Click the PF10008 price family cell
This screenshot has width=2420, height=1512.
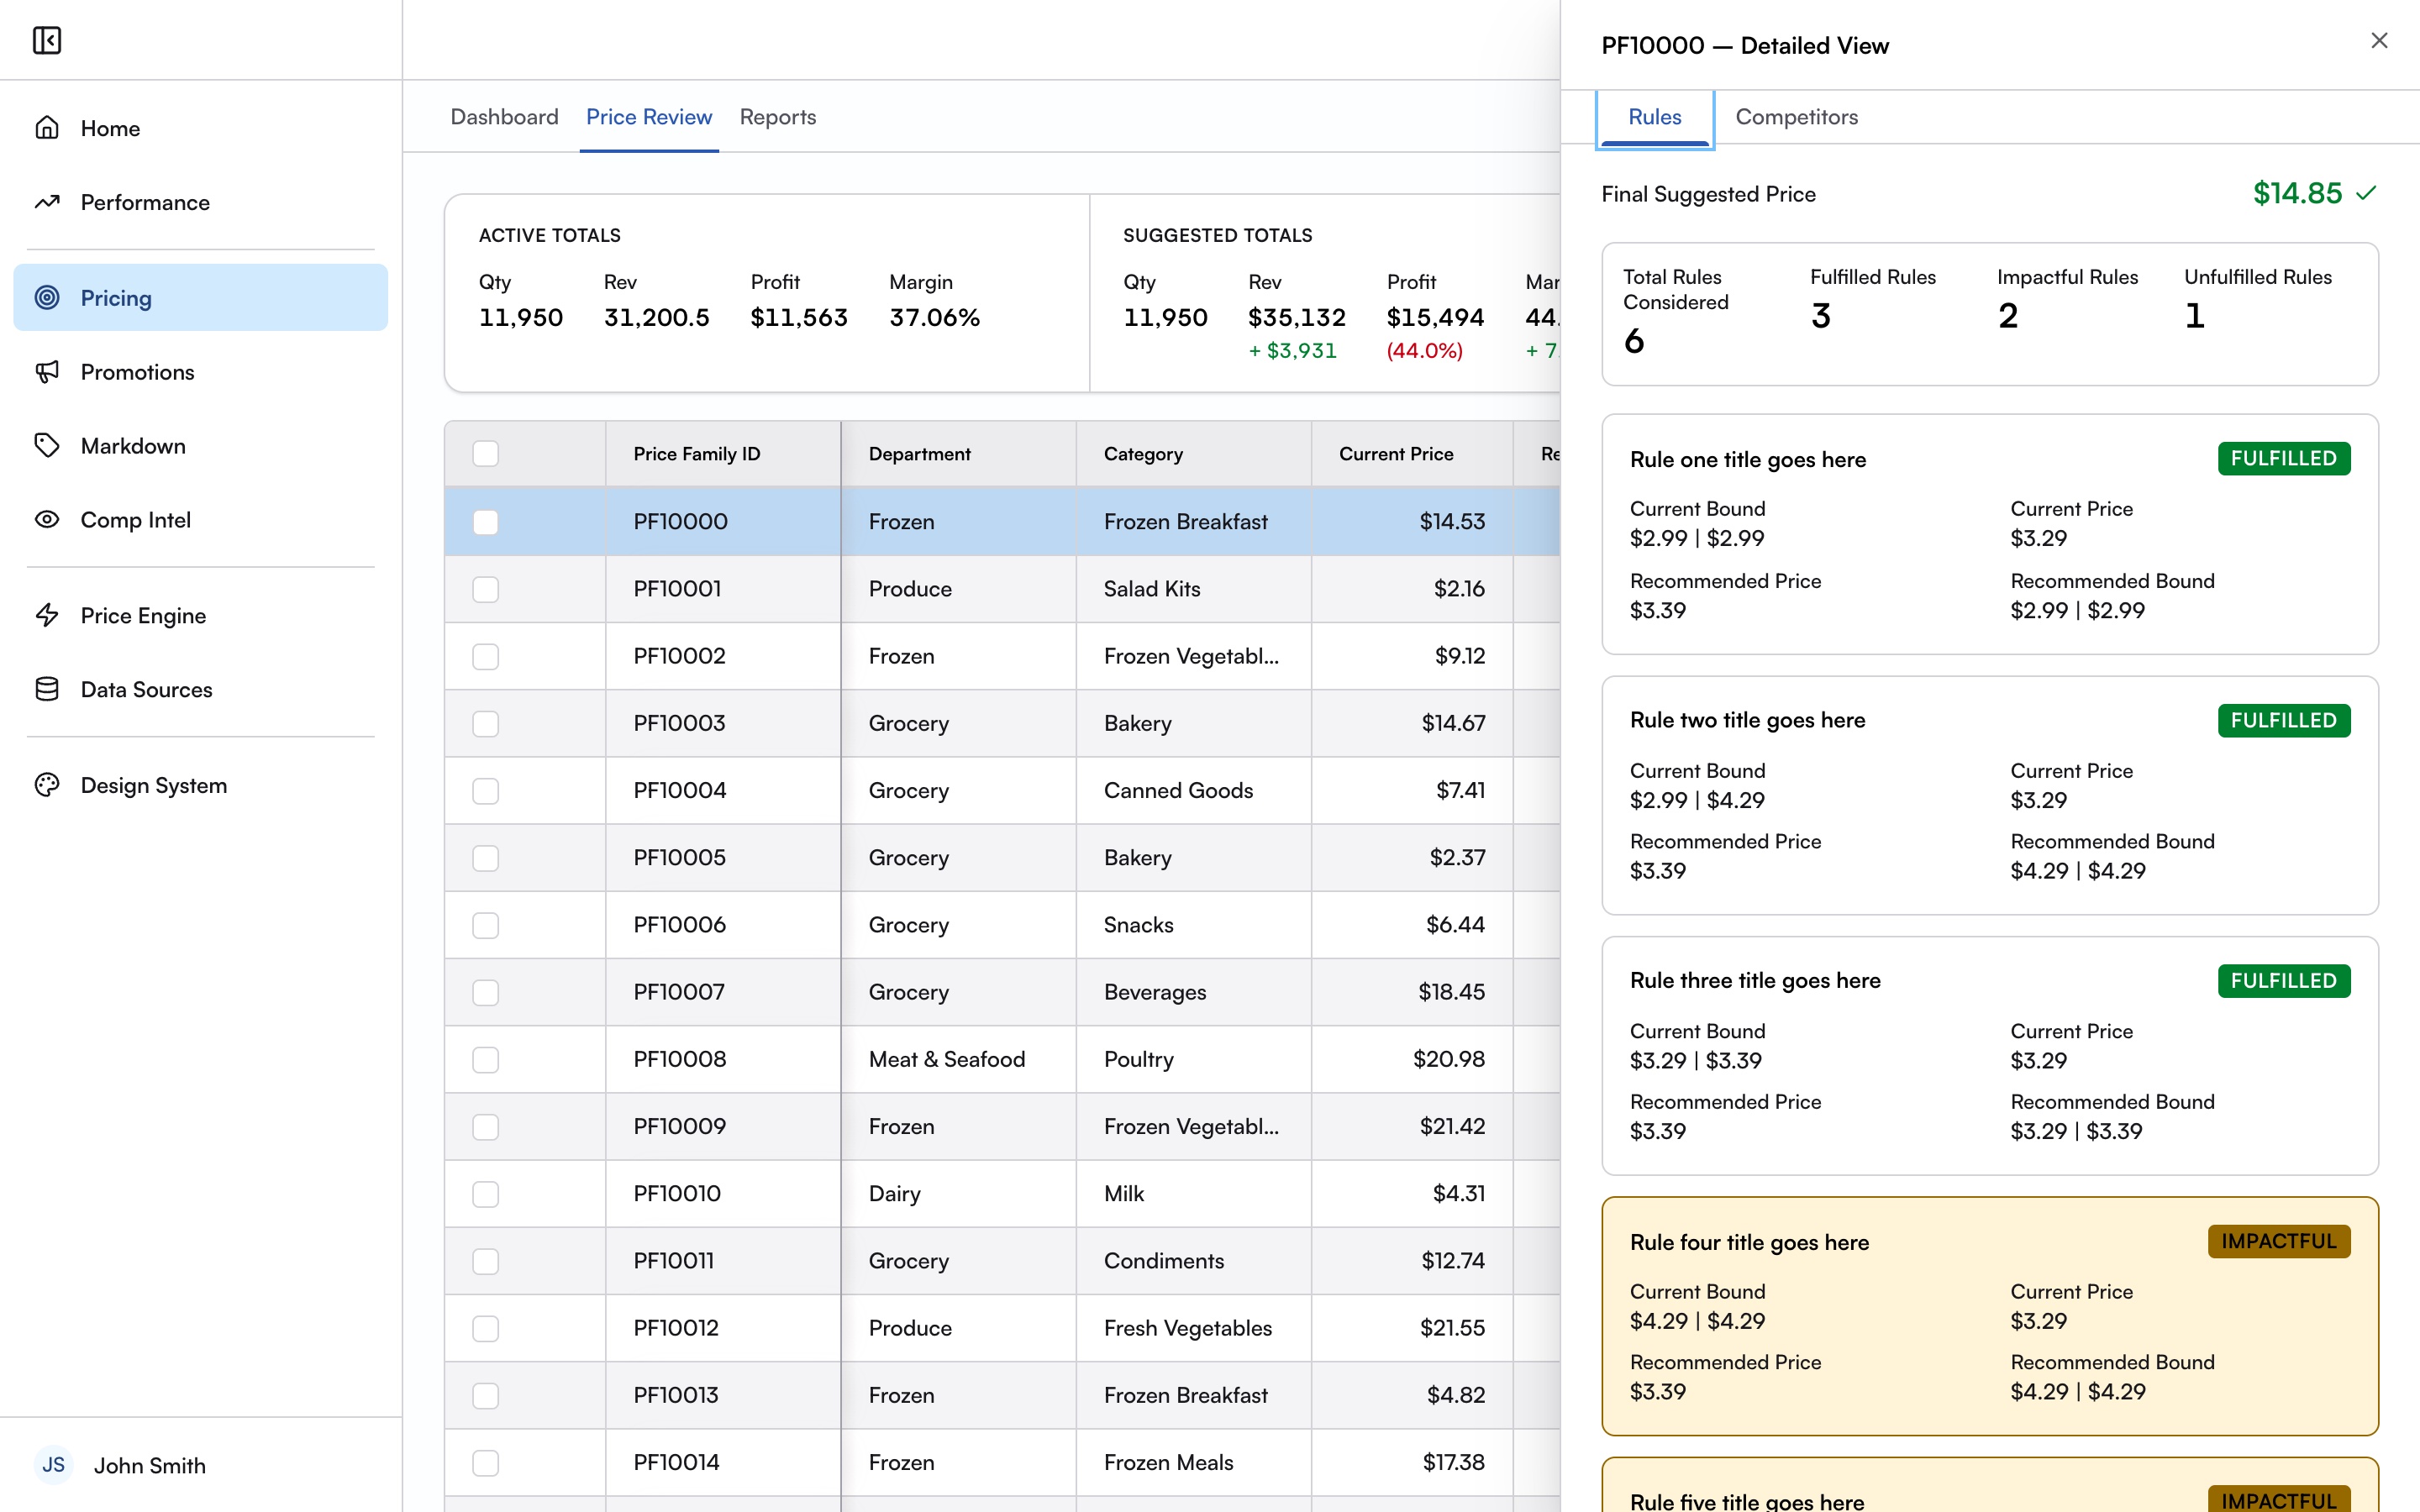[x=723, y=1059]
